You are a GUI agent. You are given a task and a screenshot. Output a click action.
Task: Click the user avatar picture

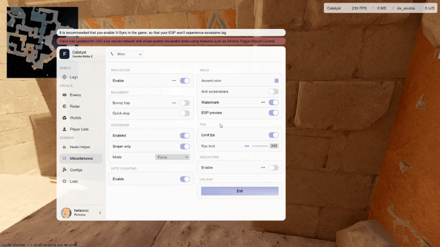[x=66, y=213]
